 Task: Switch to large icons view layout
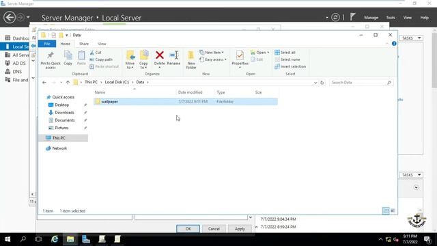tap(393, 211)
